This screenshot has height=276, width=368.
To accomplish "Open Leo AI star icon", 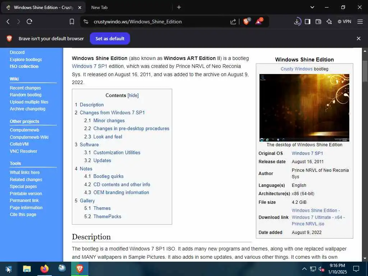I will tap(329, 22).
